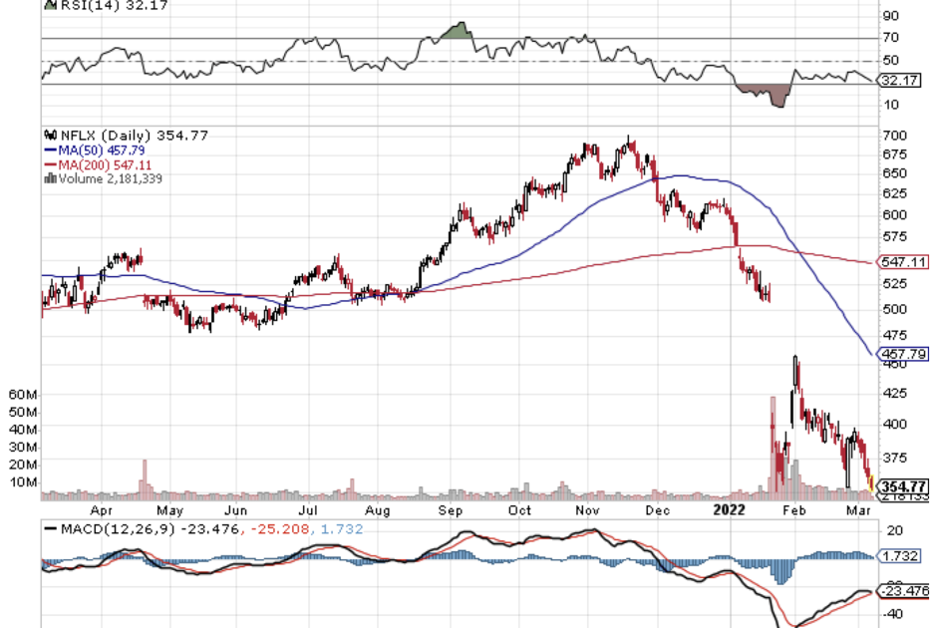Click the black MACD legend line swatch
Image resolution: width=933 pixels, height=628 pixels.
(x=52, y=528)
